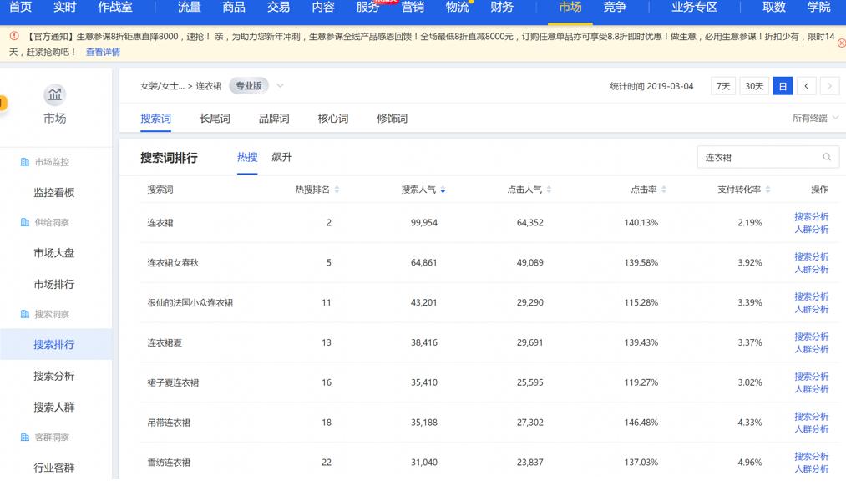Screen dimensions: 846x486
Task: Expand the category dropdown beside the 专业版 badge
Action: [x=280, y=85]
